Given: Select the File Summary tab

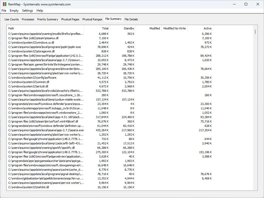Looking at the screenshot, I should coord(113,19).
